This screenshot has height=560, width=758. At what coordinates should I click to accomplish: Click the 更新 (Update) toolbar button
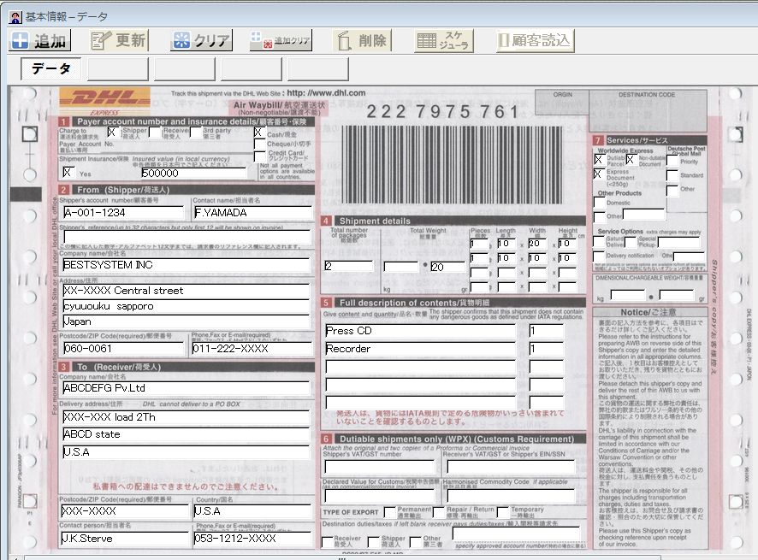(x=120, y=40)
